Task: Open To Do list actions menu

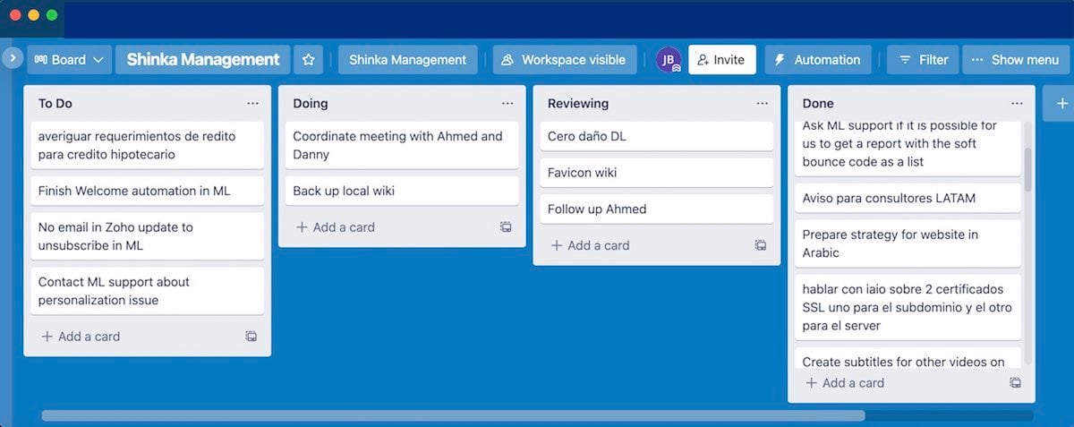Action: (252, 104)
